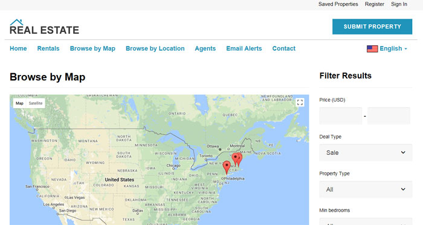Open the Deal Type dropdown

[366, 152]
